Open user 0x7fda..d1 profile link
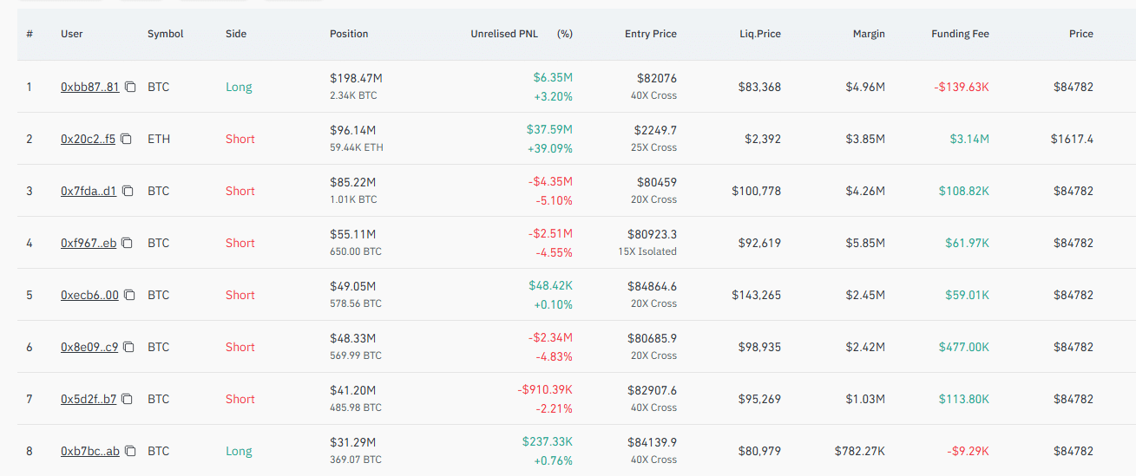The height and width of the screenshot is (476, 1136). [89, 191]
